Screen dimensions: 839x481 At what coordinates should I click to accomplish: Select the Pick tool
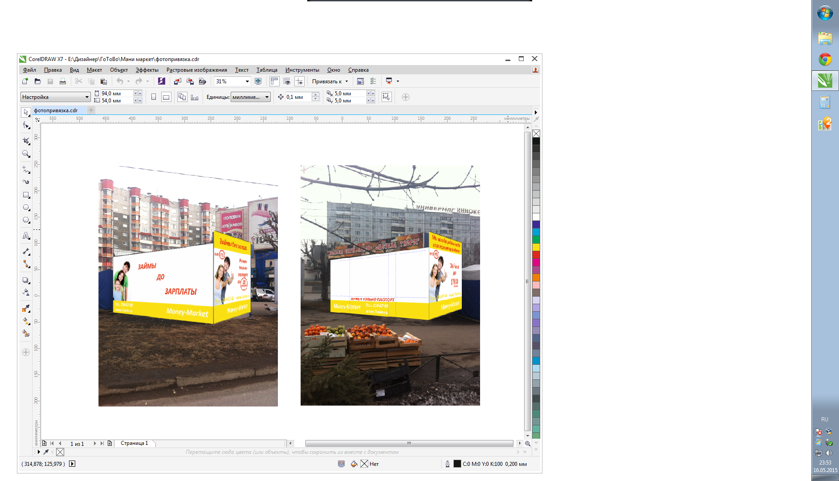point(26,112)
